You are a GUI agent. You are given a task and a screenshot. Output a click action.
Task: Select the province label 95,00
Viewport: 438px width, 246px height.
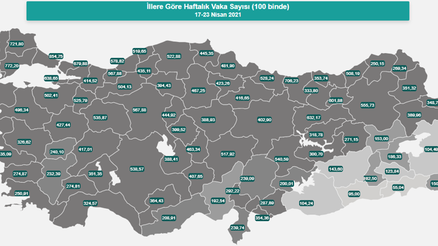354,194
